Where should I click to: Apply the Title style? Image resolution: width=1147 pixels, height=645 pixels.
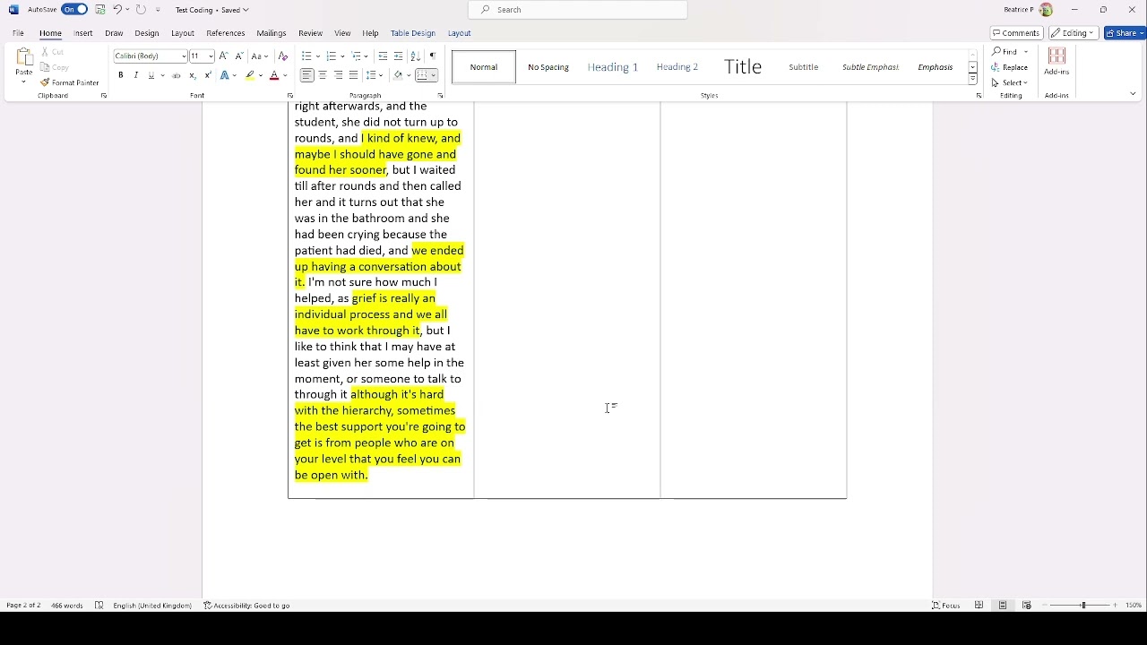[x=743, y=67]
